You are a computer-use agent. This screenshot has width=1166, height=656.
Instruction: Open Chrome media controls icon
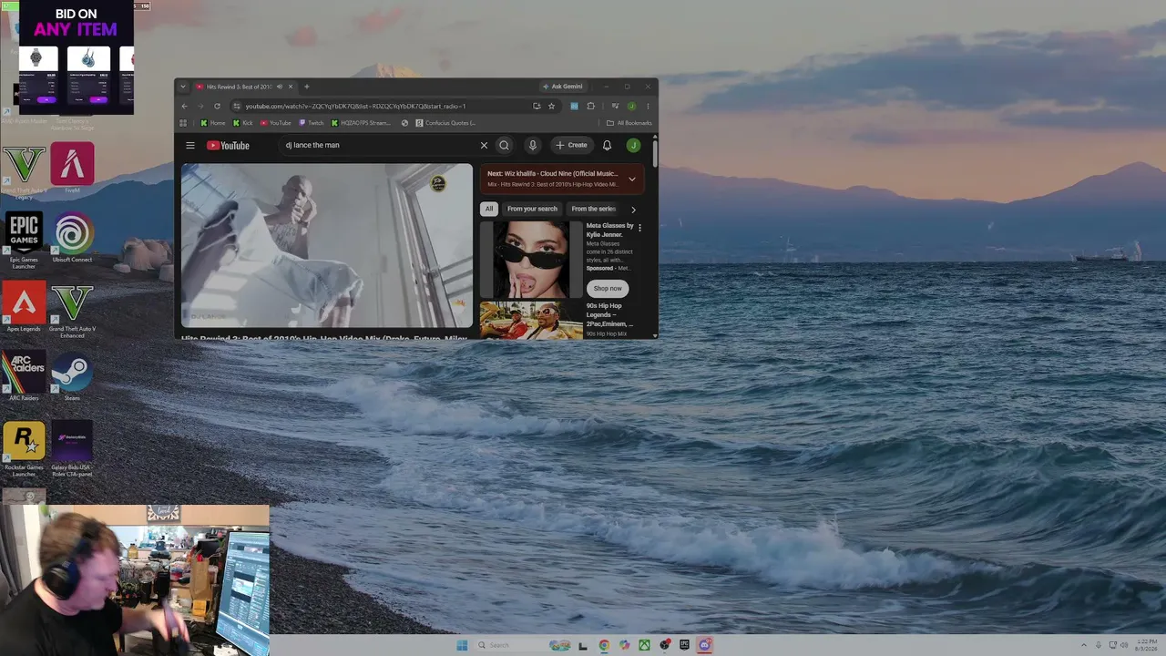pos(615,106)
